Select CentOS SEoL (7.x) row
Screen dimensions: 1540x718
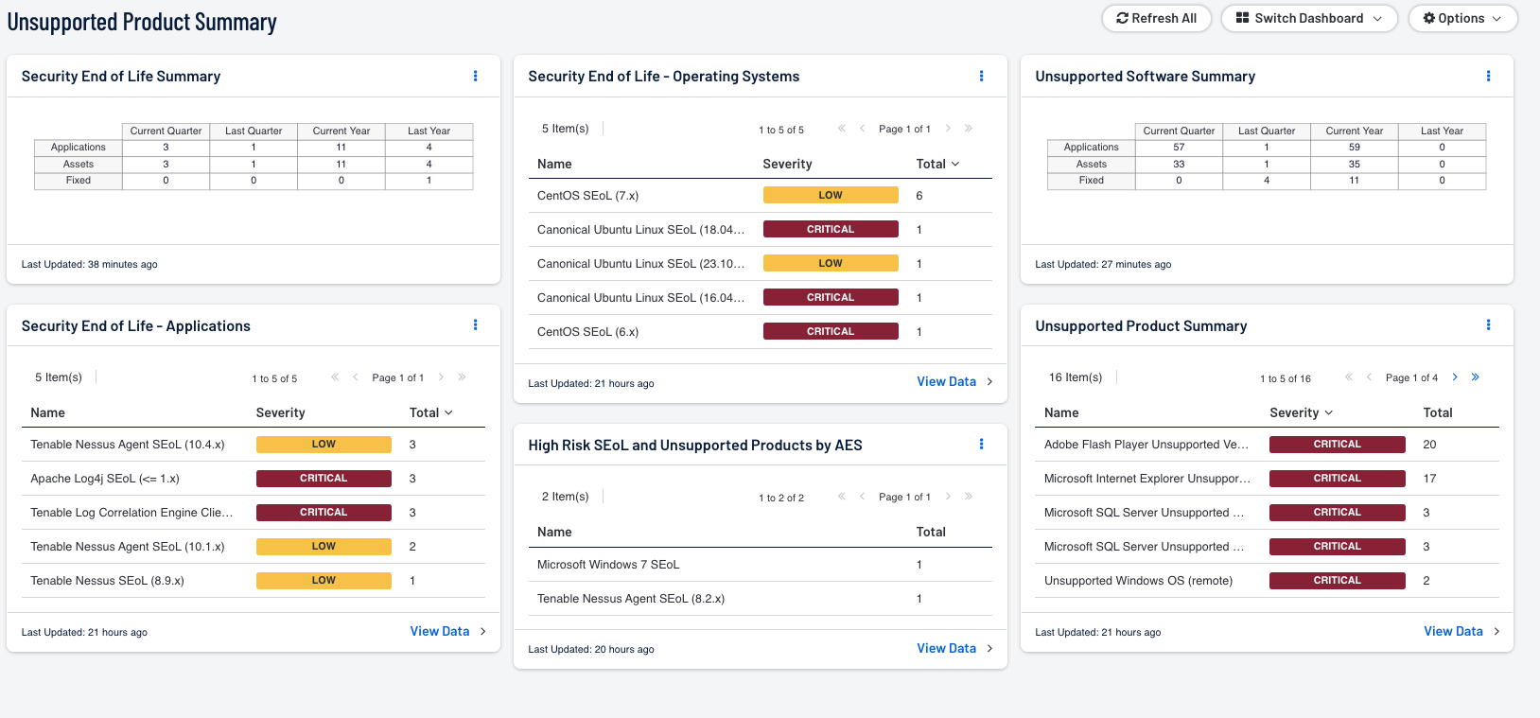pyautogui.click(x=761, y=196)
